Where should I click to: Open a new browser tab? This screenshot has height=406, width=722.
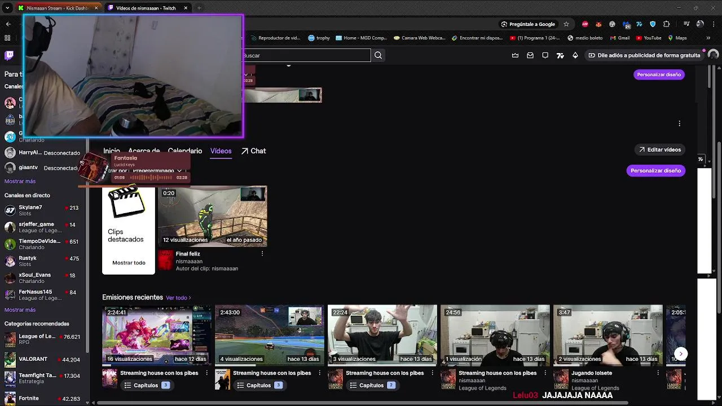pos(199,8)
